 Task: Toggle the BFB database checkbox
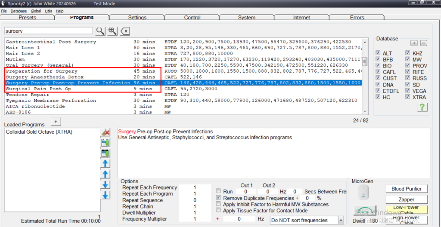[378, 59]
